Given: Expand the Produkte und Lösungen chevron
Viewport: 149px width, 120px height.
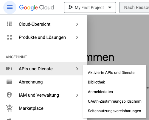Looking at the screenshot, I should tap(77, 37).
